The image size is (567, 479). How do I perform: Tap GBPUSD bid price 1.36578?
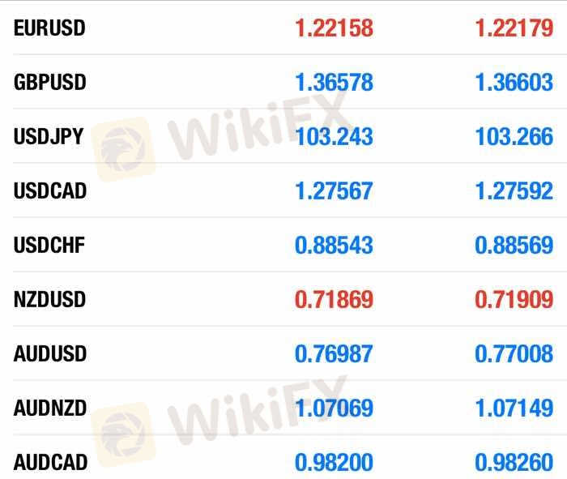coord(334,83)
